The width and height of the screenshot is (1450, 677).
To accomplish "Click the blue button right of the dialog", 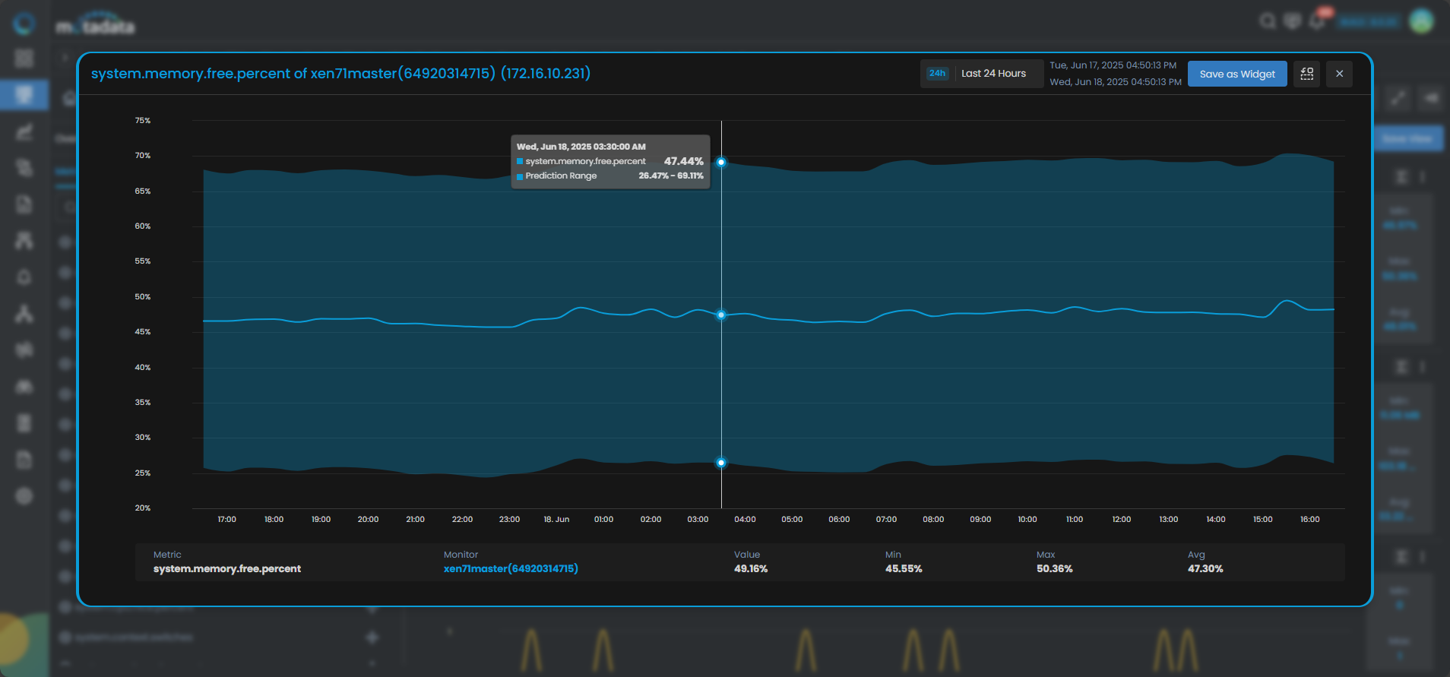I will tap(1407, 138).
